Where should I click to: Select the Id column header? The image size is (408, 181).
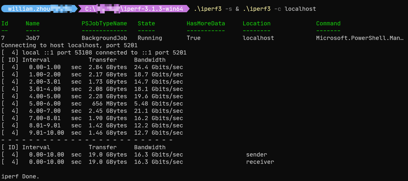coord(4,23)
